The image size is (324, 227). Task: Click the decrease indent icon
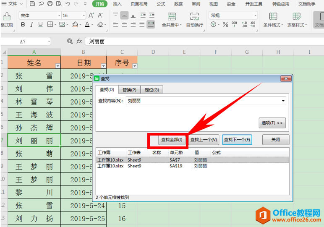point(143,15)
